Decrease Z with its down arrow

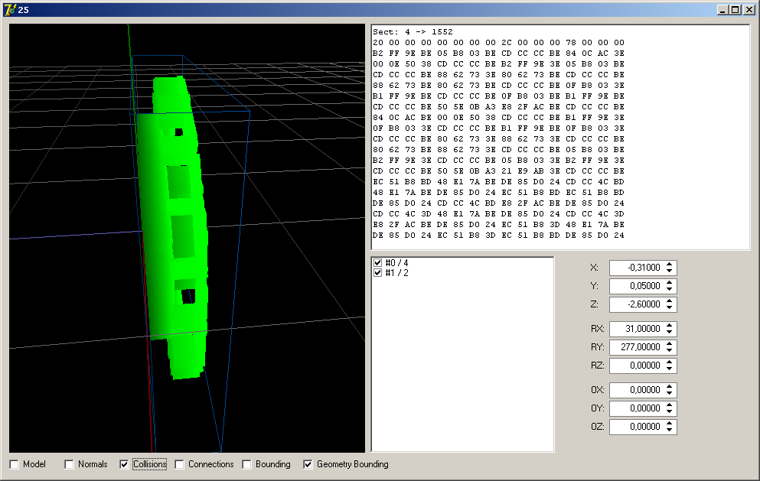click(670, 307)
